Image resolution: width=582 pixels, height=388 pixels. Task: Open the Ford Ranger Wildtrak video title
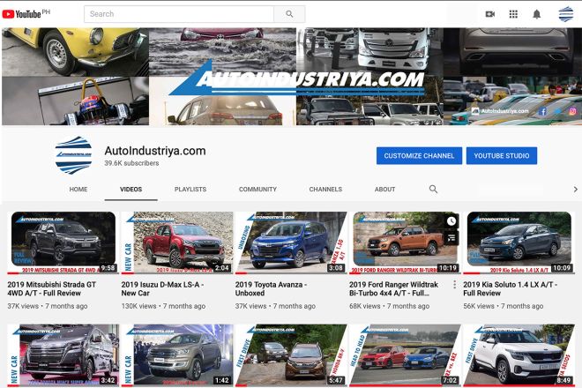(x=394, y=289)
